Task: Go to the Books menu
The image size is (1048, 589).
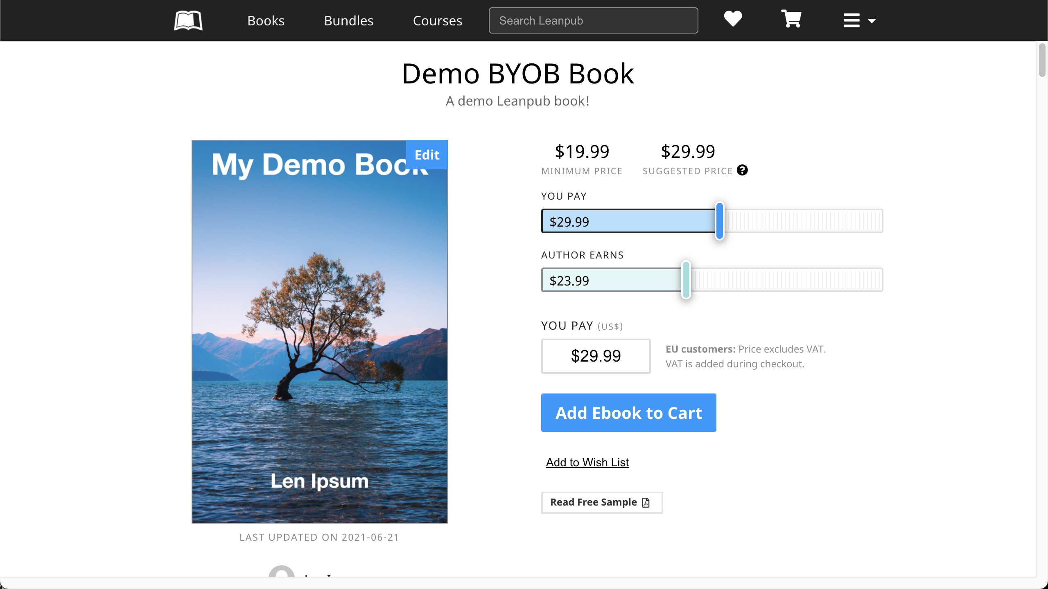Action: pyautogui.click(x=266, y=20)
